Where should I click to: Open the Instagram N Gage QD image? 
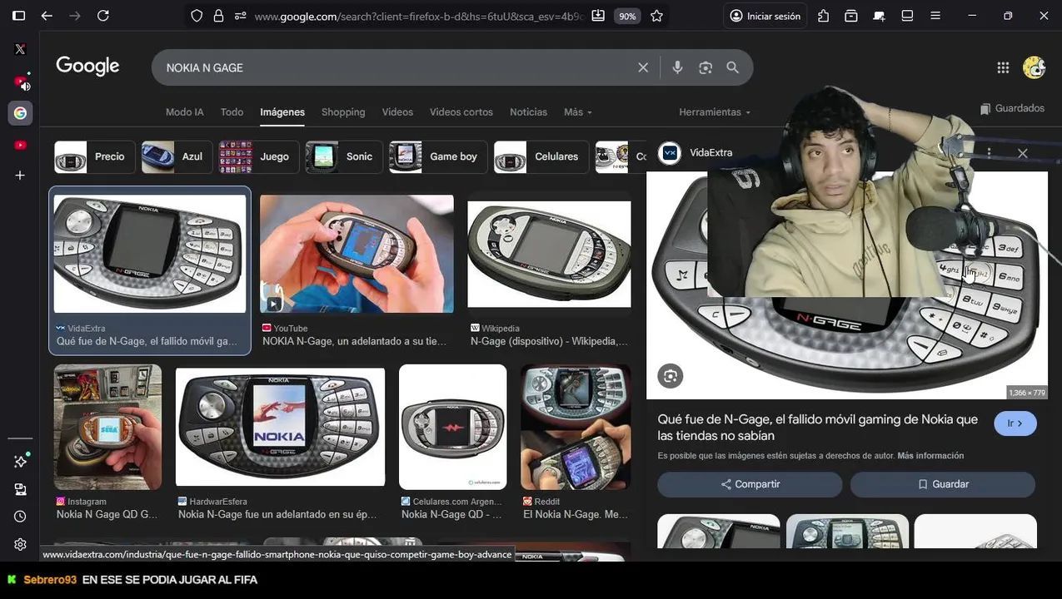click(107, 427)
